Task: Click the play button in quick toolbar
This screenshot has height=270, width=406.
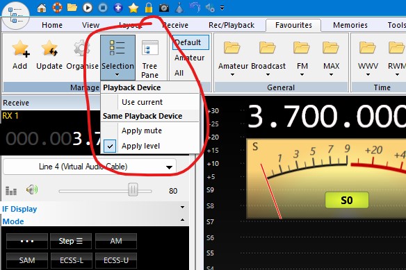Action: point(88,8)
